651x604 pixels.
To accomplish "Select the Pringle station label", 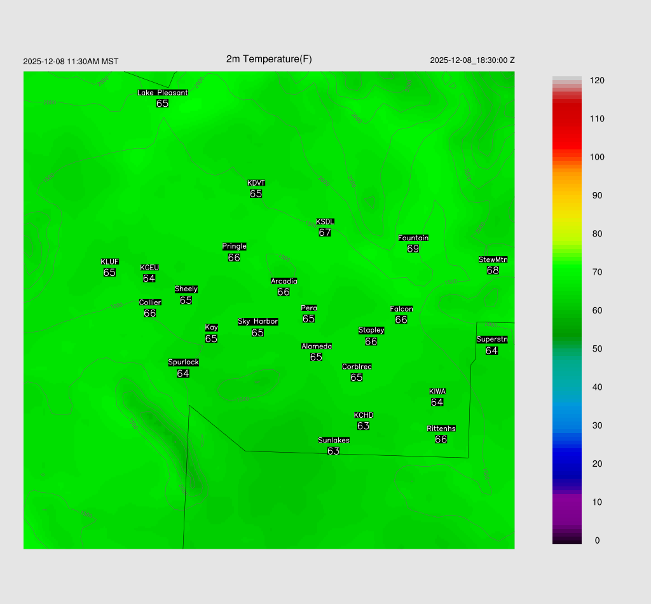I will 234,247.
